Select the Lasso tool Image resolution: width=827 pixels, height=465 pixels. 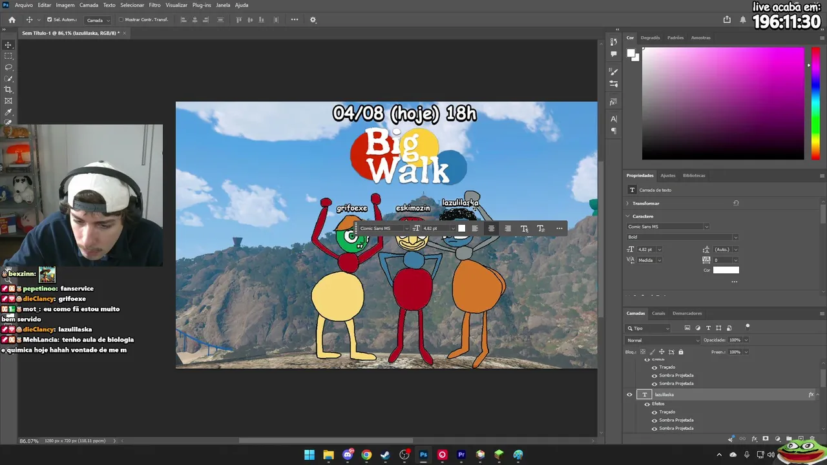(x=8, y=67)
